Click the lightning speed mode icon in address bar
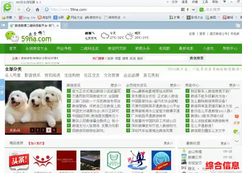This screenshot has width=242, height=173. 188,9
